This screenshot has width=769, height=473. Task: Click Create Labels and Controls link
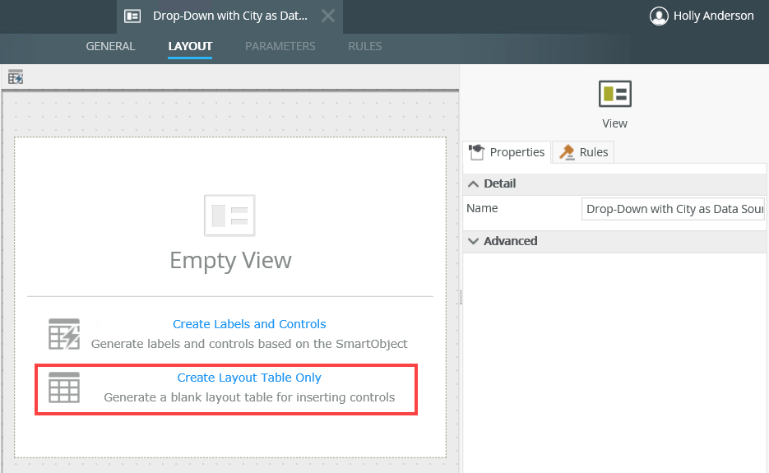(249, 324)
